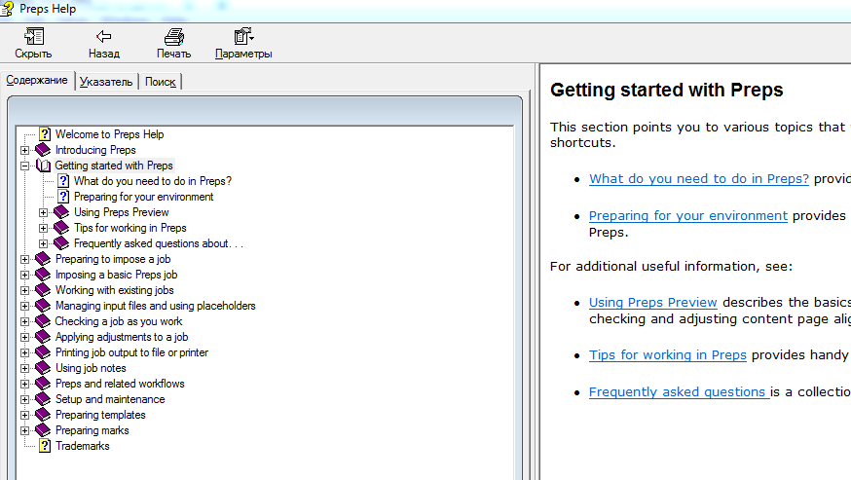Click the open book icon for Getting started
Viewport: 851px width, 480px height.
43,166
